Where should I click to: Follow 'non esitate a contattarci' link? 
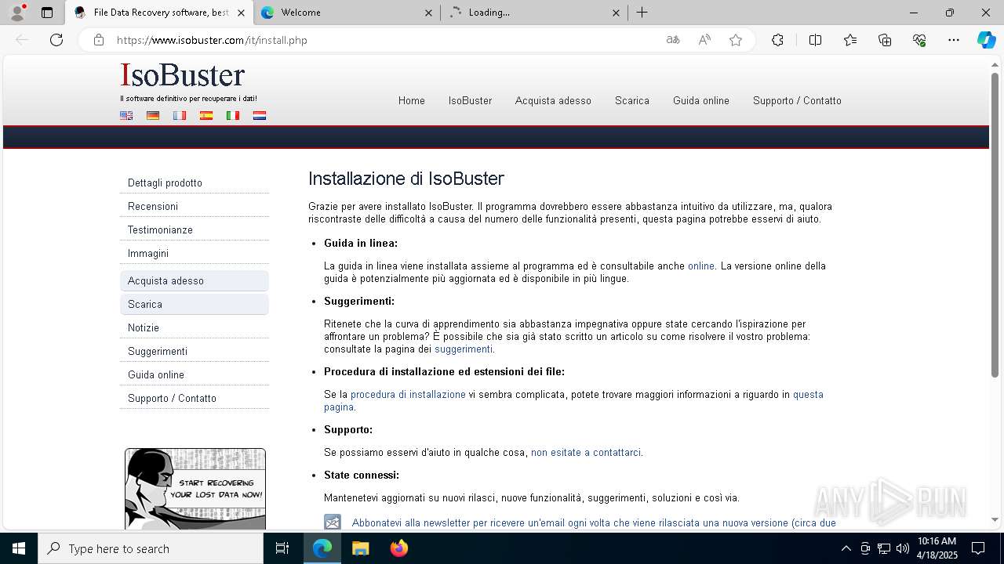coord(586,452)
